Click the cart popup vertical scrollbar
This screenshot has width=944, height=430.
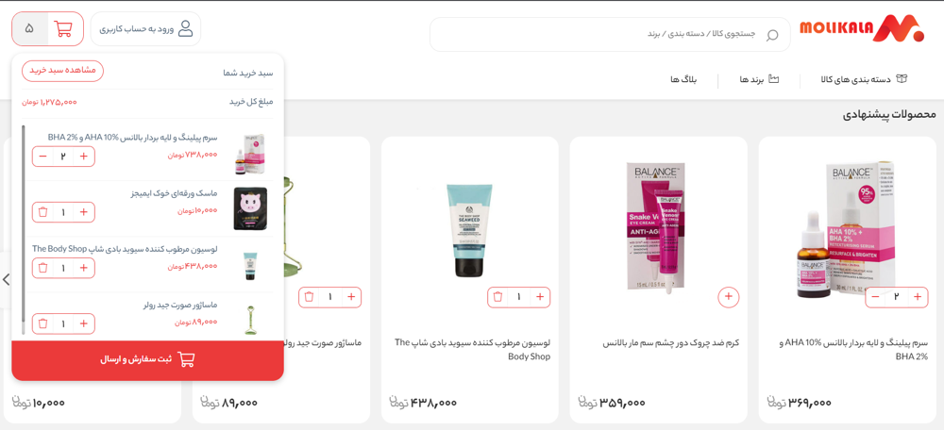pyautogui.click(x=24, y=229)
